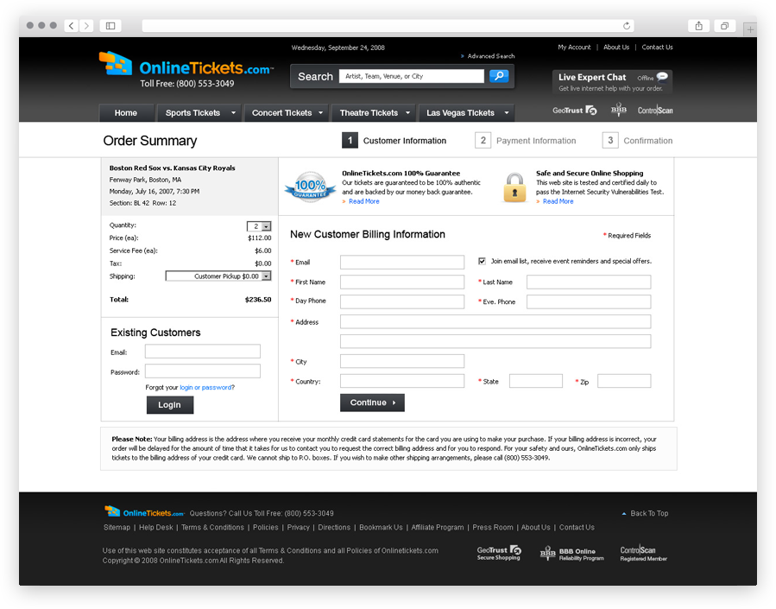Click the footer GeoTrust Secure Shopping badge
Screen dimensions: 776x609
tap(499, 553)
